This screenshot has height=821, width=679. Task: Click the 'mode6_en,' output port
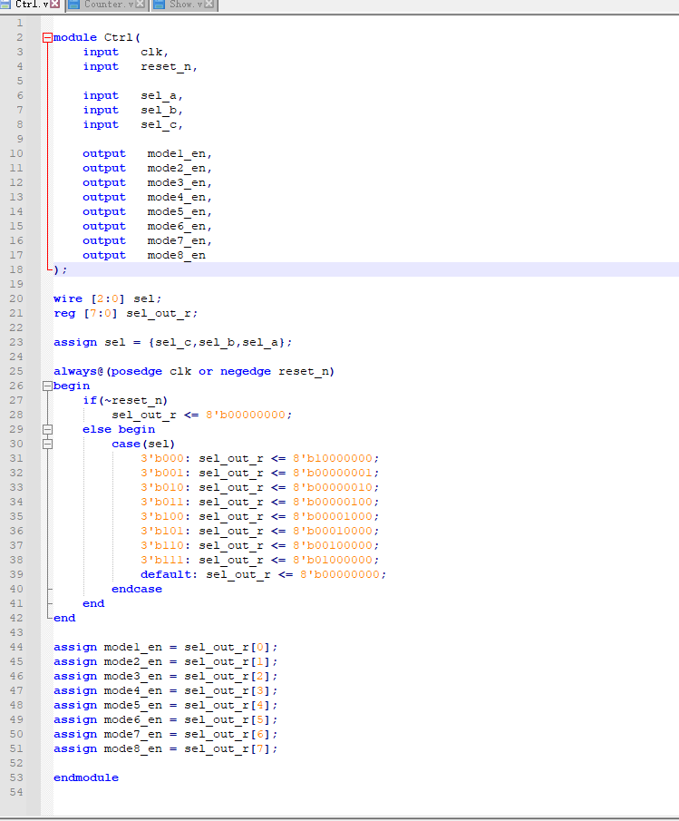point(179,227)
